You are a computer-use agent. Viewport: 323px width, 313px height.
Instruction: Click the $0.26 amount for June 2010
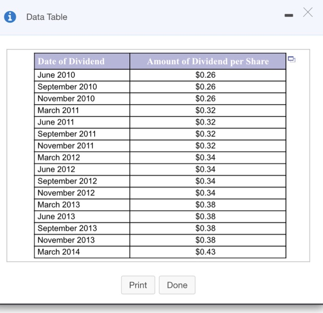tap(208, 75)
